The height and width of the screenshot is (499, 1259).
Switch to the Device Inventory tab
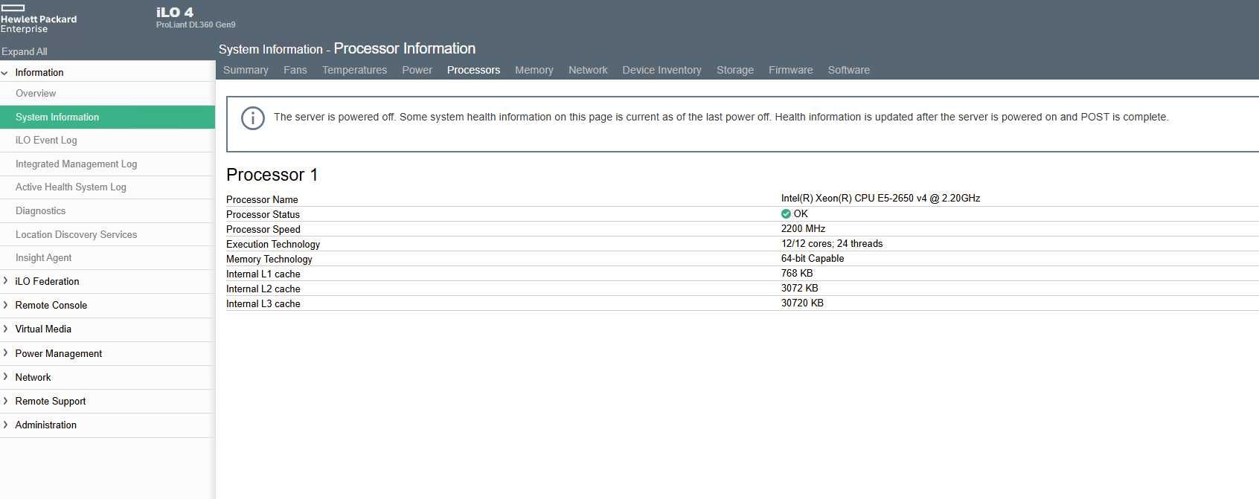tap(661, 70)
